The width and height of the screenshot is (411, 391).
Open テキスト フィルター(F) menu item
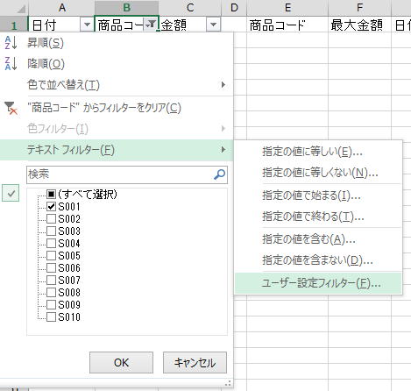[x=117, y=150]
